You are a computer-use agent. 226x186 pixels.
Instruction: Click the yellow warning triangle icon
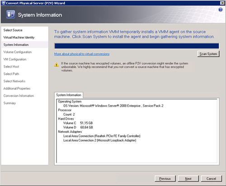56,65
